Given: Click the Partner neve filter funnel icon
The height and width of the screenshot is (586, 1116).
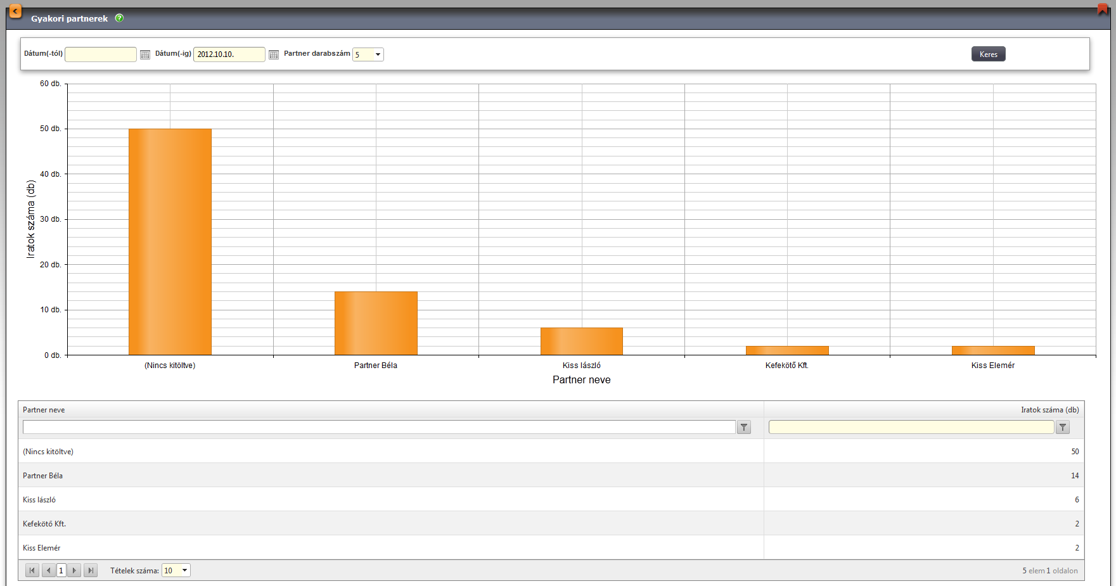Looking at the screenshot, I should [x=744, y=428].
